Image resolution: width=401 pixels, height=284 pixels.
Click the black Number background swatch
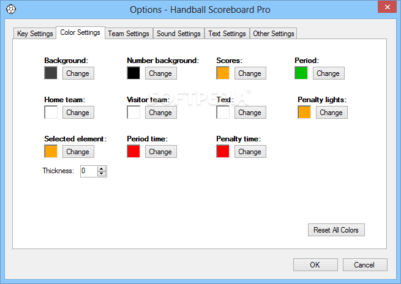point(133,73)
